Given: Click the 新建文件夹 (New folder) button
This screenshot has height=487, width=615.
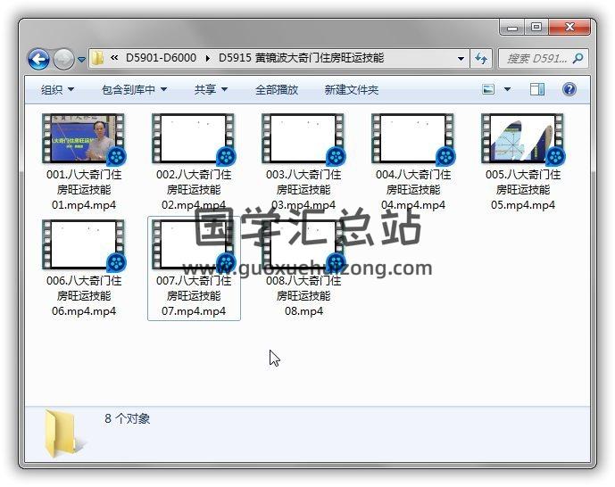Looking at the screenshot, I should point(351,90).
